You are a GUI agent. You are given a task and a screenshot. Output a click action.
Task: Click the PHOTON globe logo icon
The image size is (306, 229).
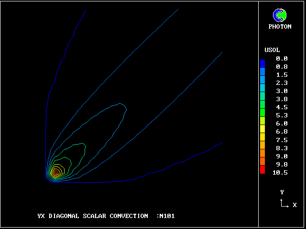pyautogui.click(x=280, y=15)
